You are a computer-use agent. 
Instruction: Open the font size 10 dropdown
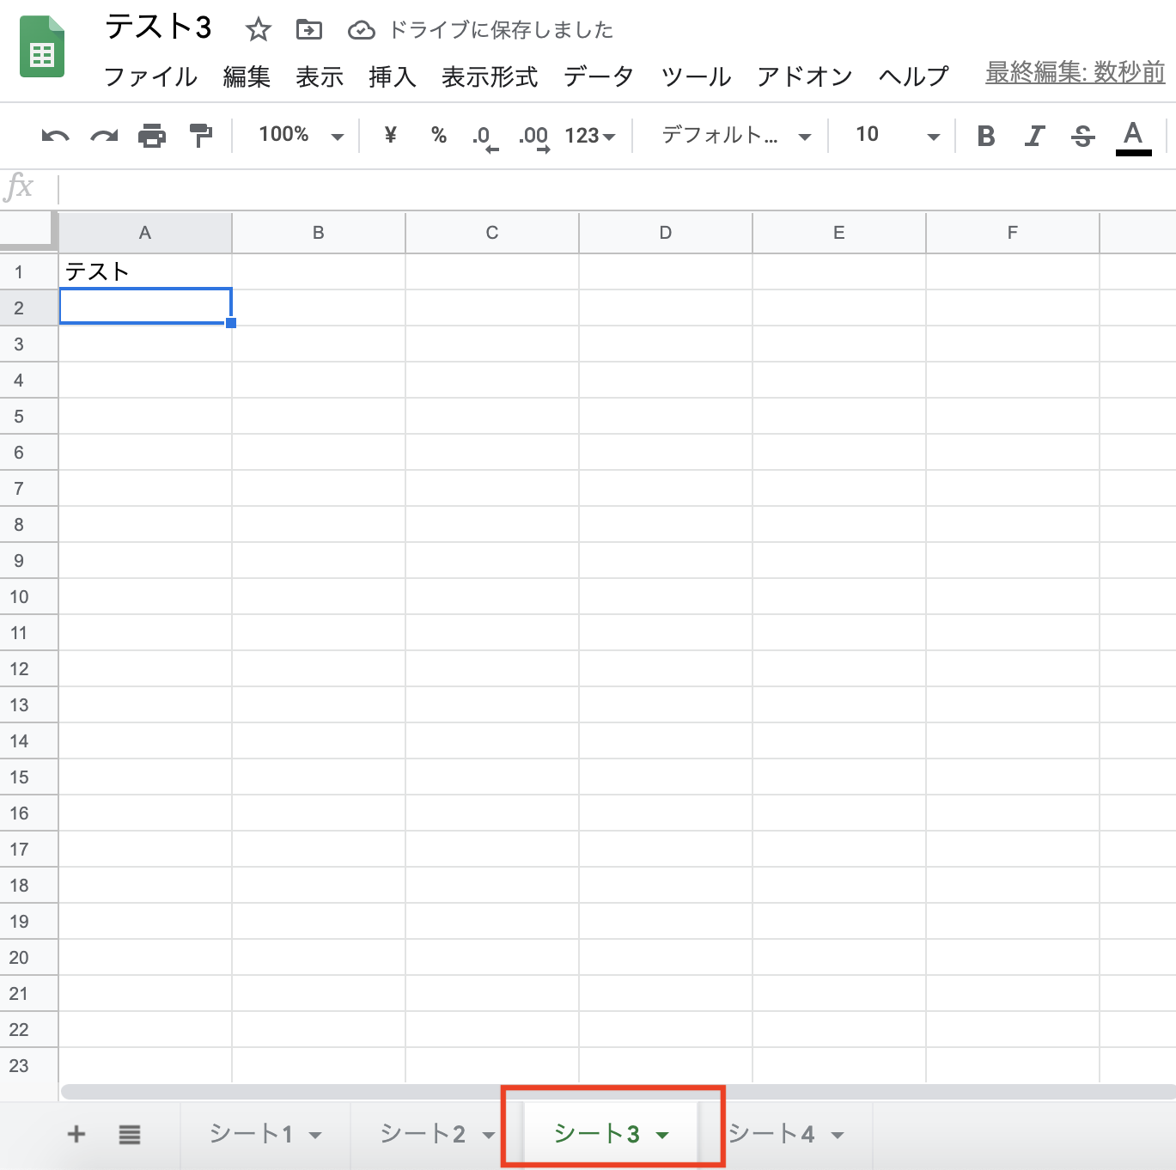tap(896, 135)
